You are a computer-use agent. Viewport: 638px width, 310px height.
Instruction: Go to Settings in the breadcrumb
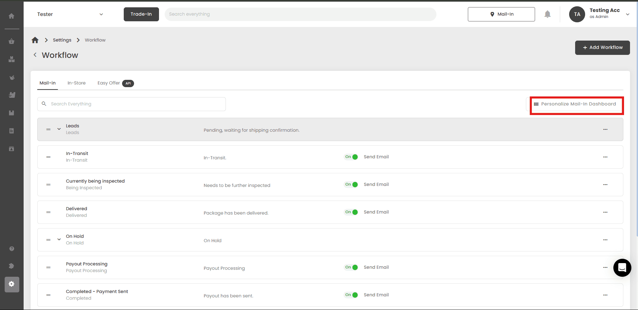click(x=62, y=40)
